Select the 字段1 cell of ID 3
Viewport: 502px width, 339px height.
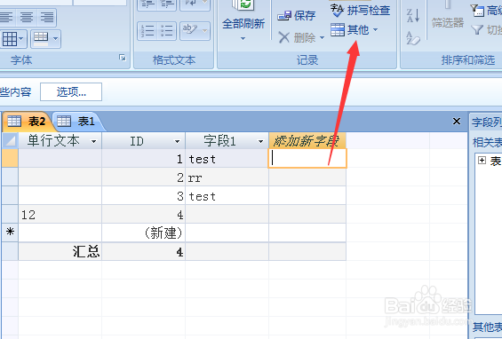(x=227, y=196)
